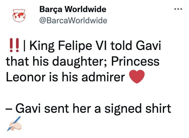Click the red heart emoji
This screenshot has height=138, width=189.
[137, 77]
